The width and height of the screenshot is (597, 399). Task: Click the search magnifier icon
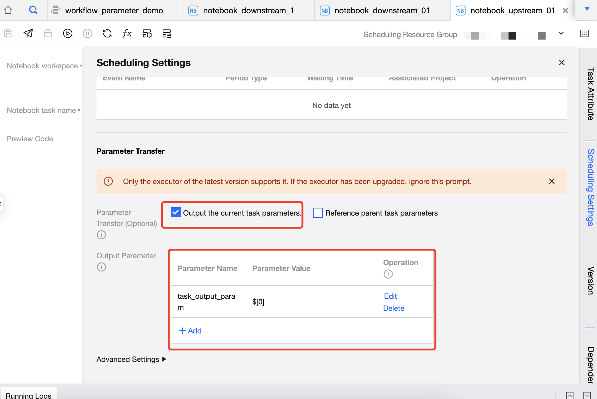click(33, 10)
